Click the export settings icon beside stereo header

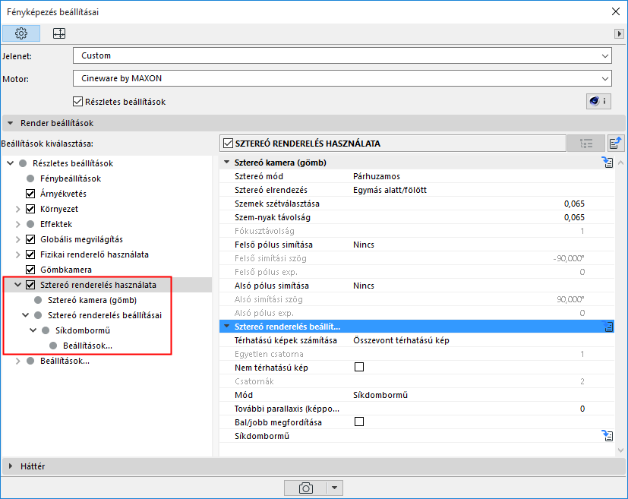point(615,143)
